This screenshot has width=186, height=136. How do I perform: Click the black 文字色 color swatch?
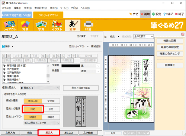[71, 66]
